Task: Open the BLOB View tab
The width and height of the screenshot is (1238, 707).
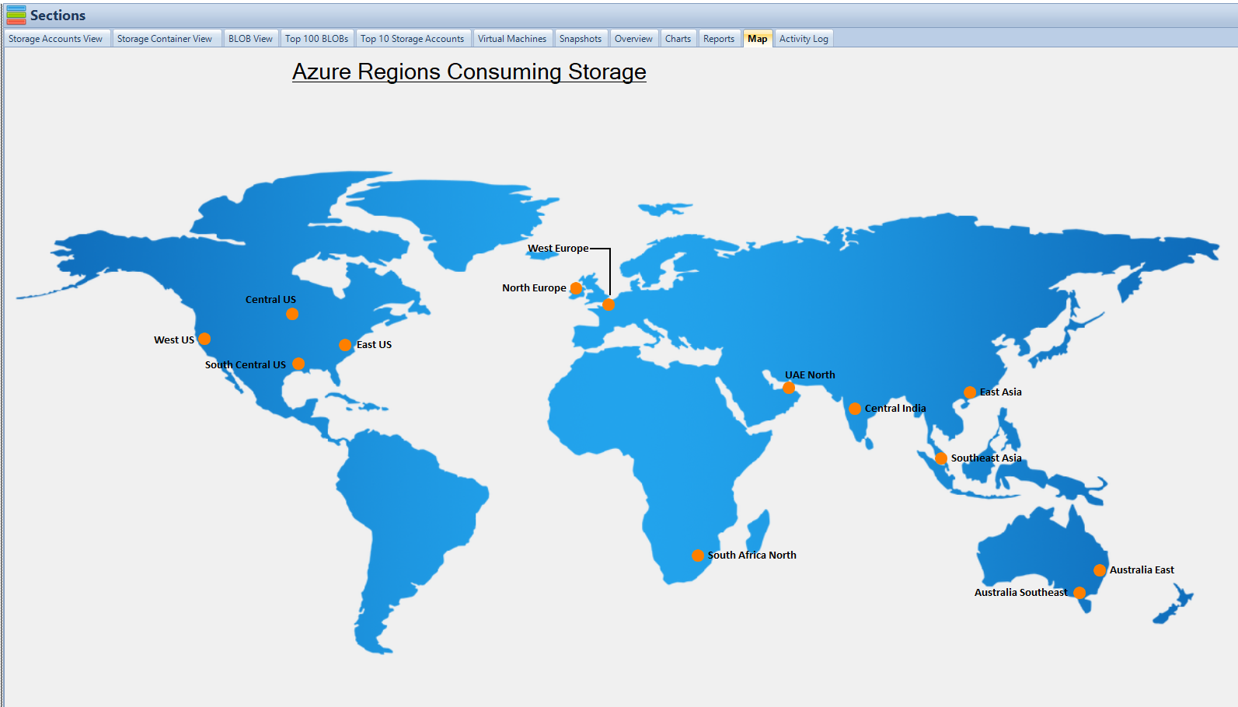Action: pos(250,39)
